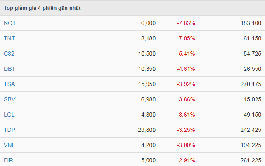Click TDP's price 29,800

click(x=147, y=130)
